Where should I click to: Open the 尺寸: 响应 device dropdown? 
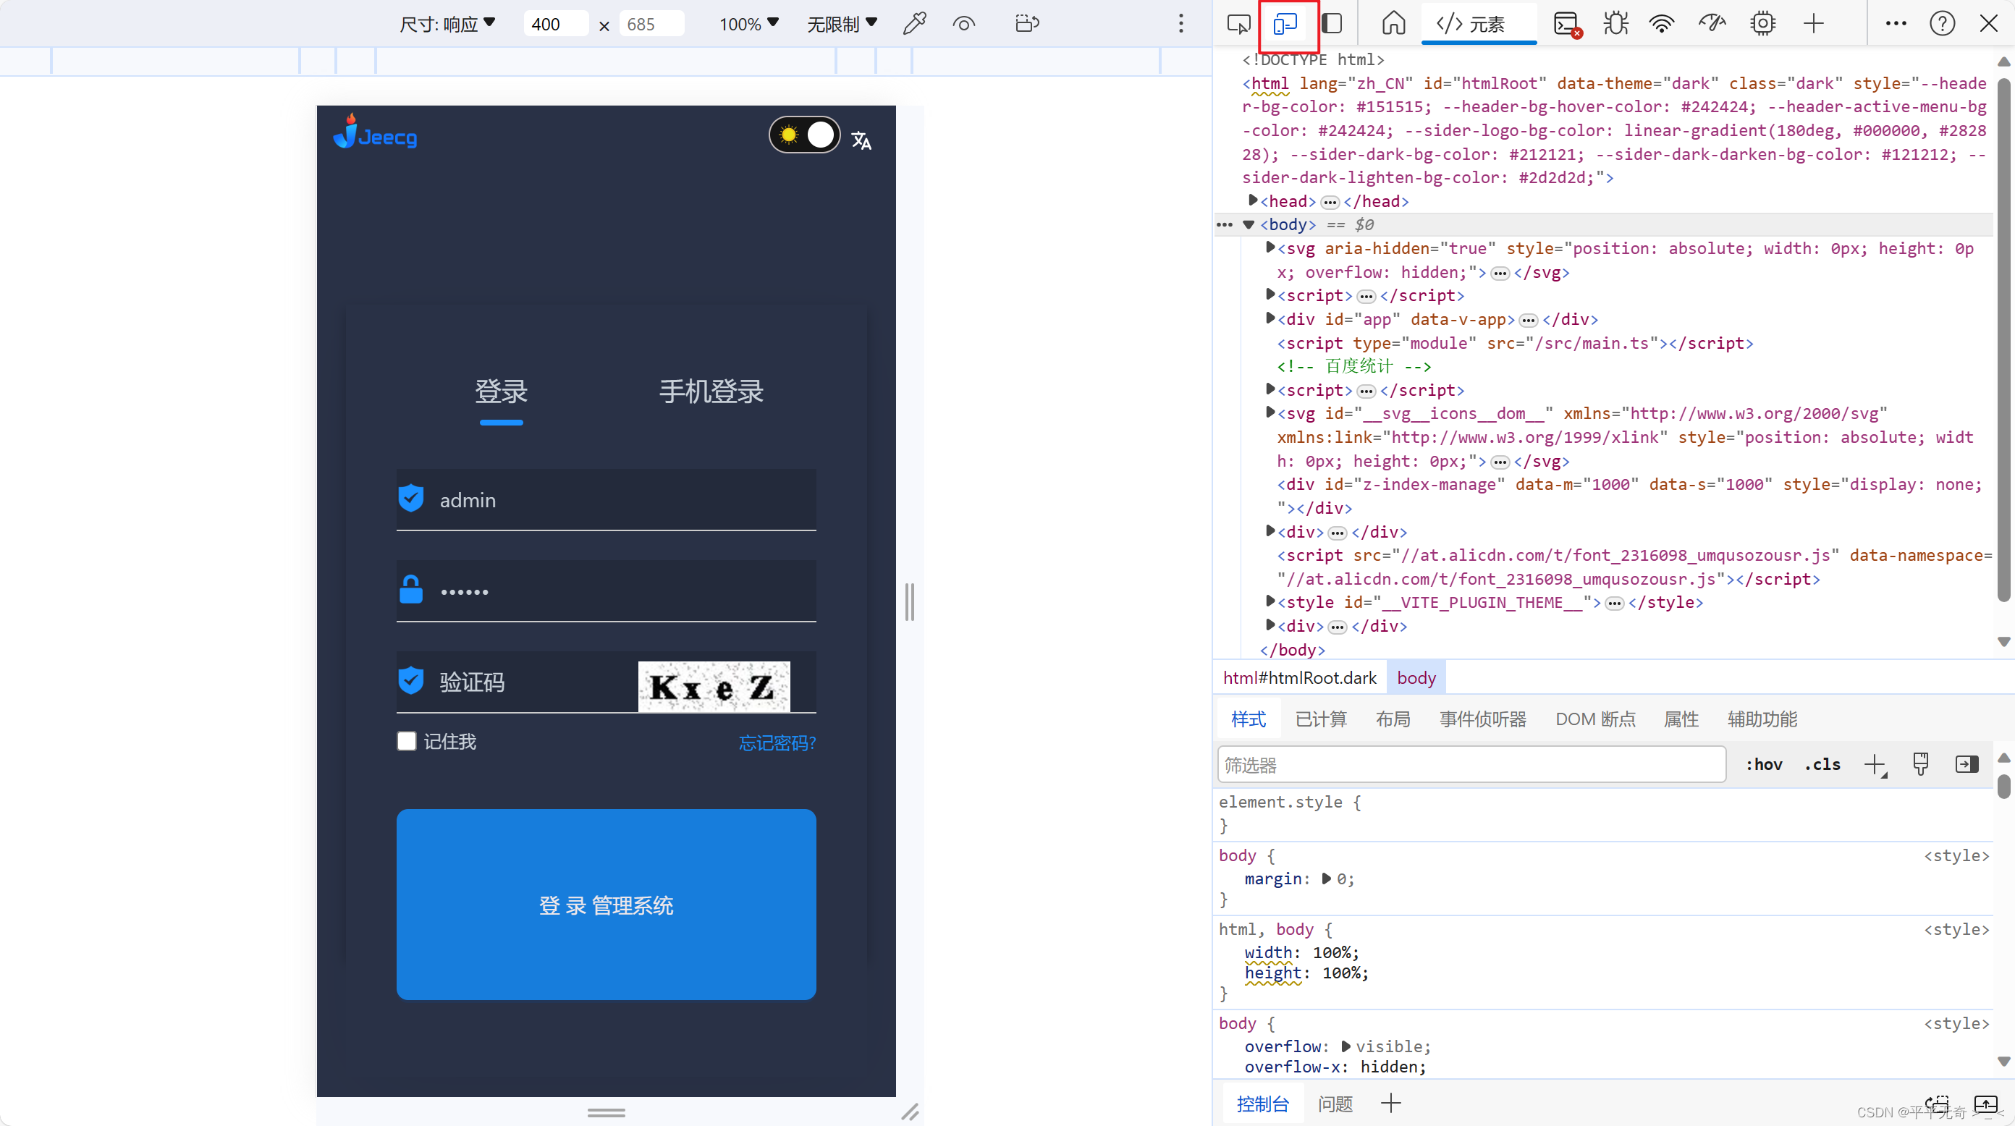[447, 23]
